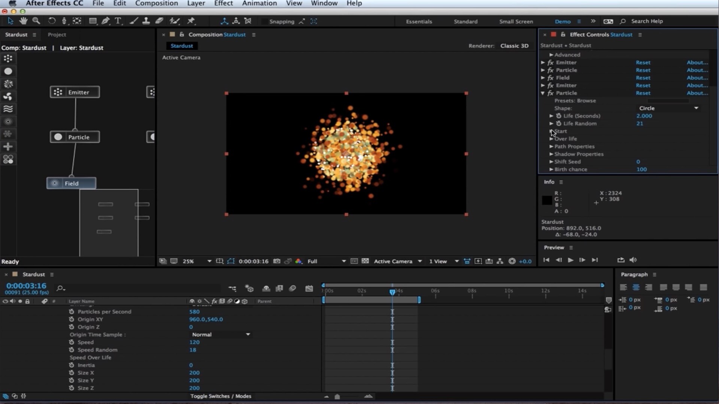Click the Classic 3D renderer button
719x404 pixels.
coord(514,46)
